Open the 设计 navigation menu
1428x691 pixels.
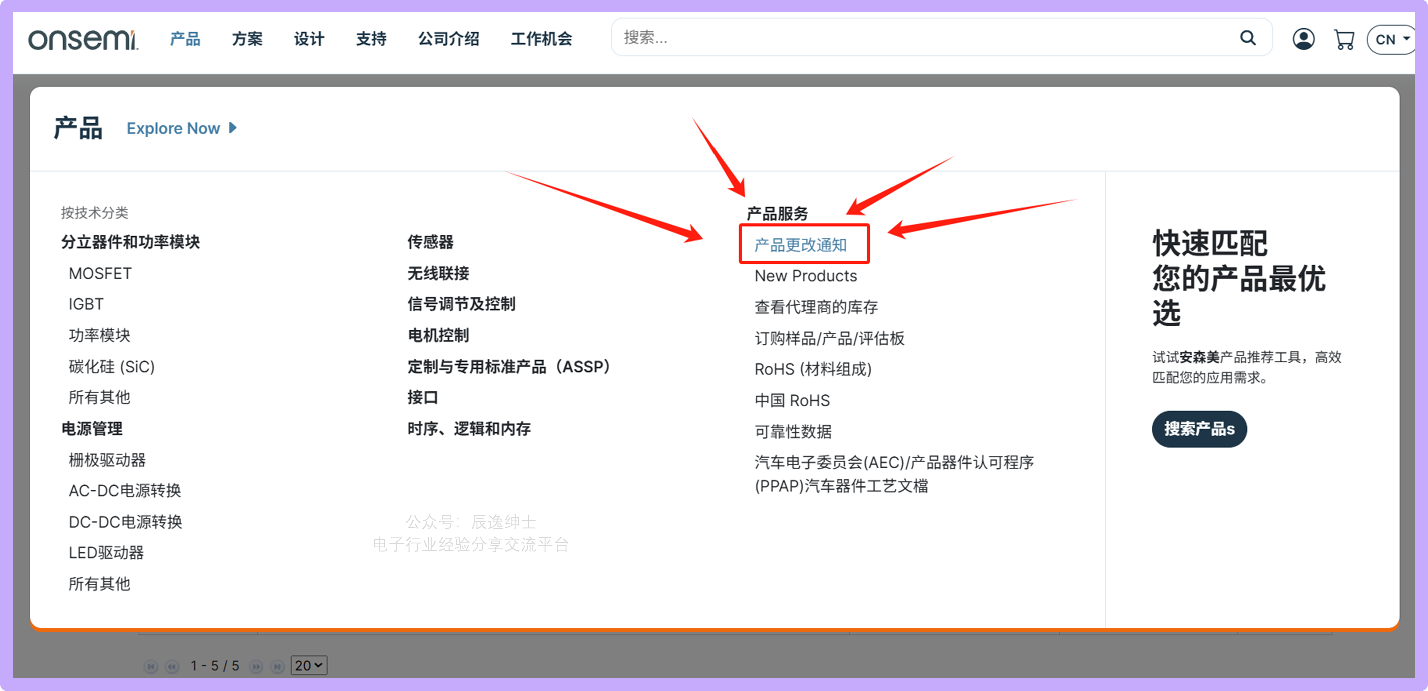click(309, 39)
